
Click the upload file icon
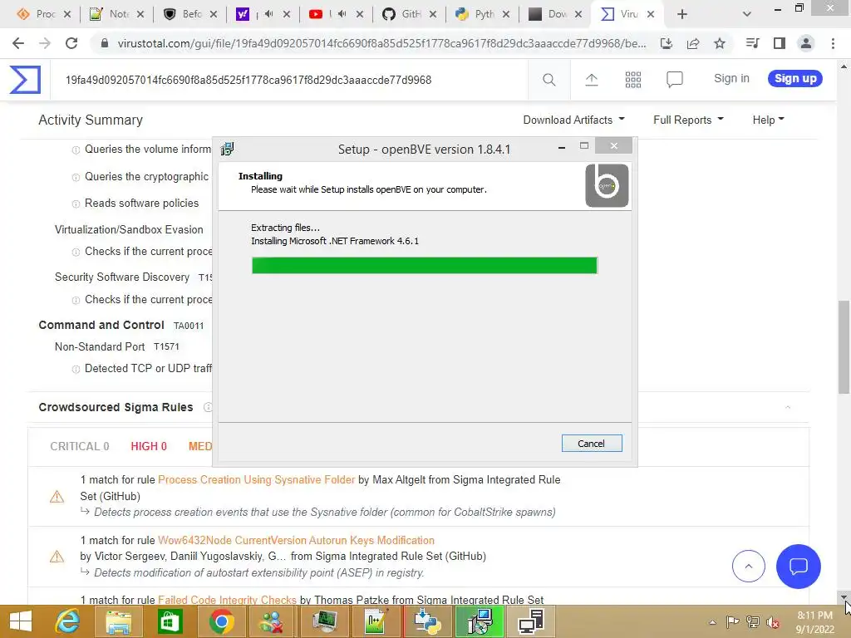tap(592, 80)
